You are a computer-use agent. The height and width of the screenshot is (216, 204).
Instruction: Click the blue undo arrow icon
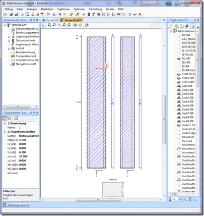pyautogui.click(x=59, y=15)
